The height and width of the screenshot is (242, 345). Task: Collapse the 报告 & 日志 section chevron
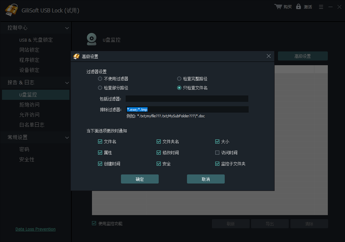tap(67, 83)
